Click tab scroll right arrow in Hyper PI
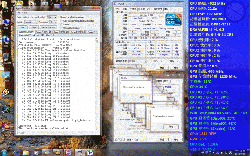251x156 pixels. [x=96, y=32]
